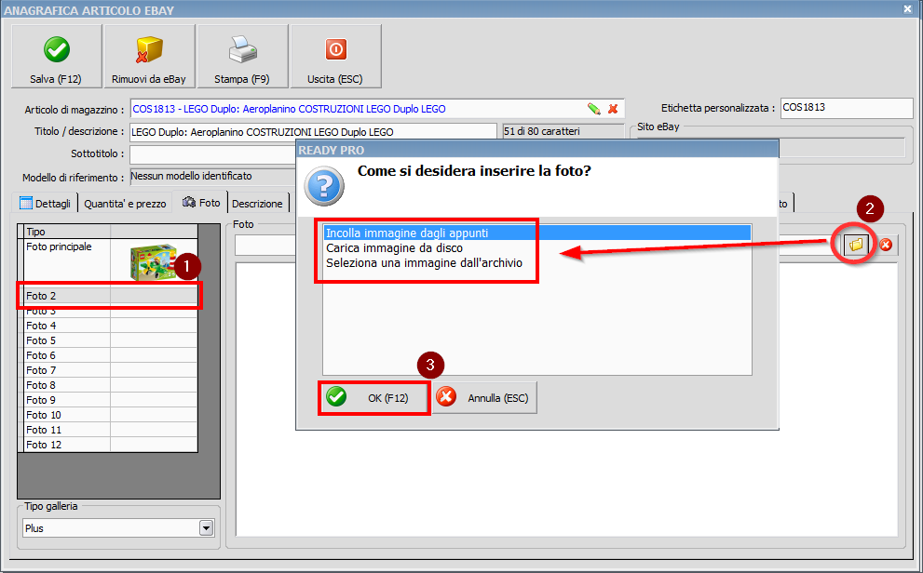Click the Salva (F12) toolbar button

56,56
